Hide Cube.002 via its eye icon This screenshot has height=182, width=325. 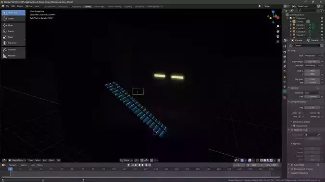(322, 28)
